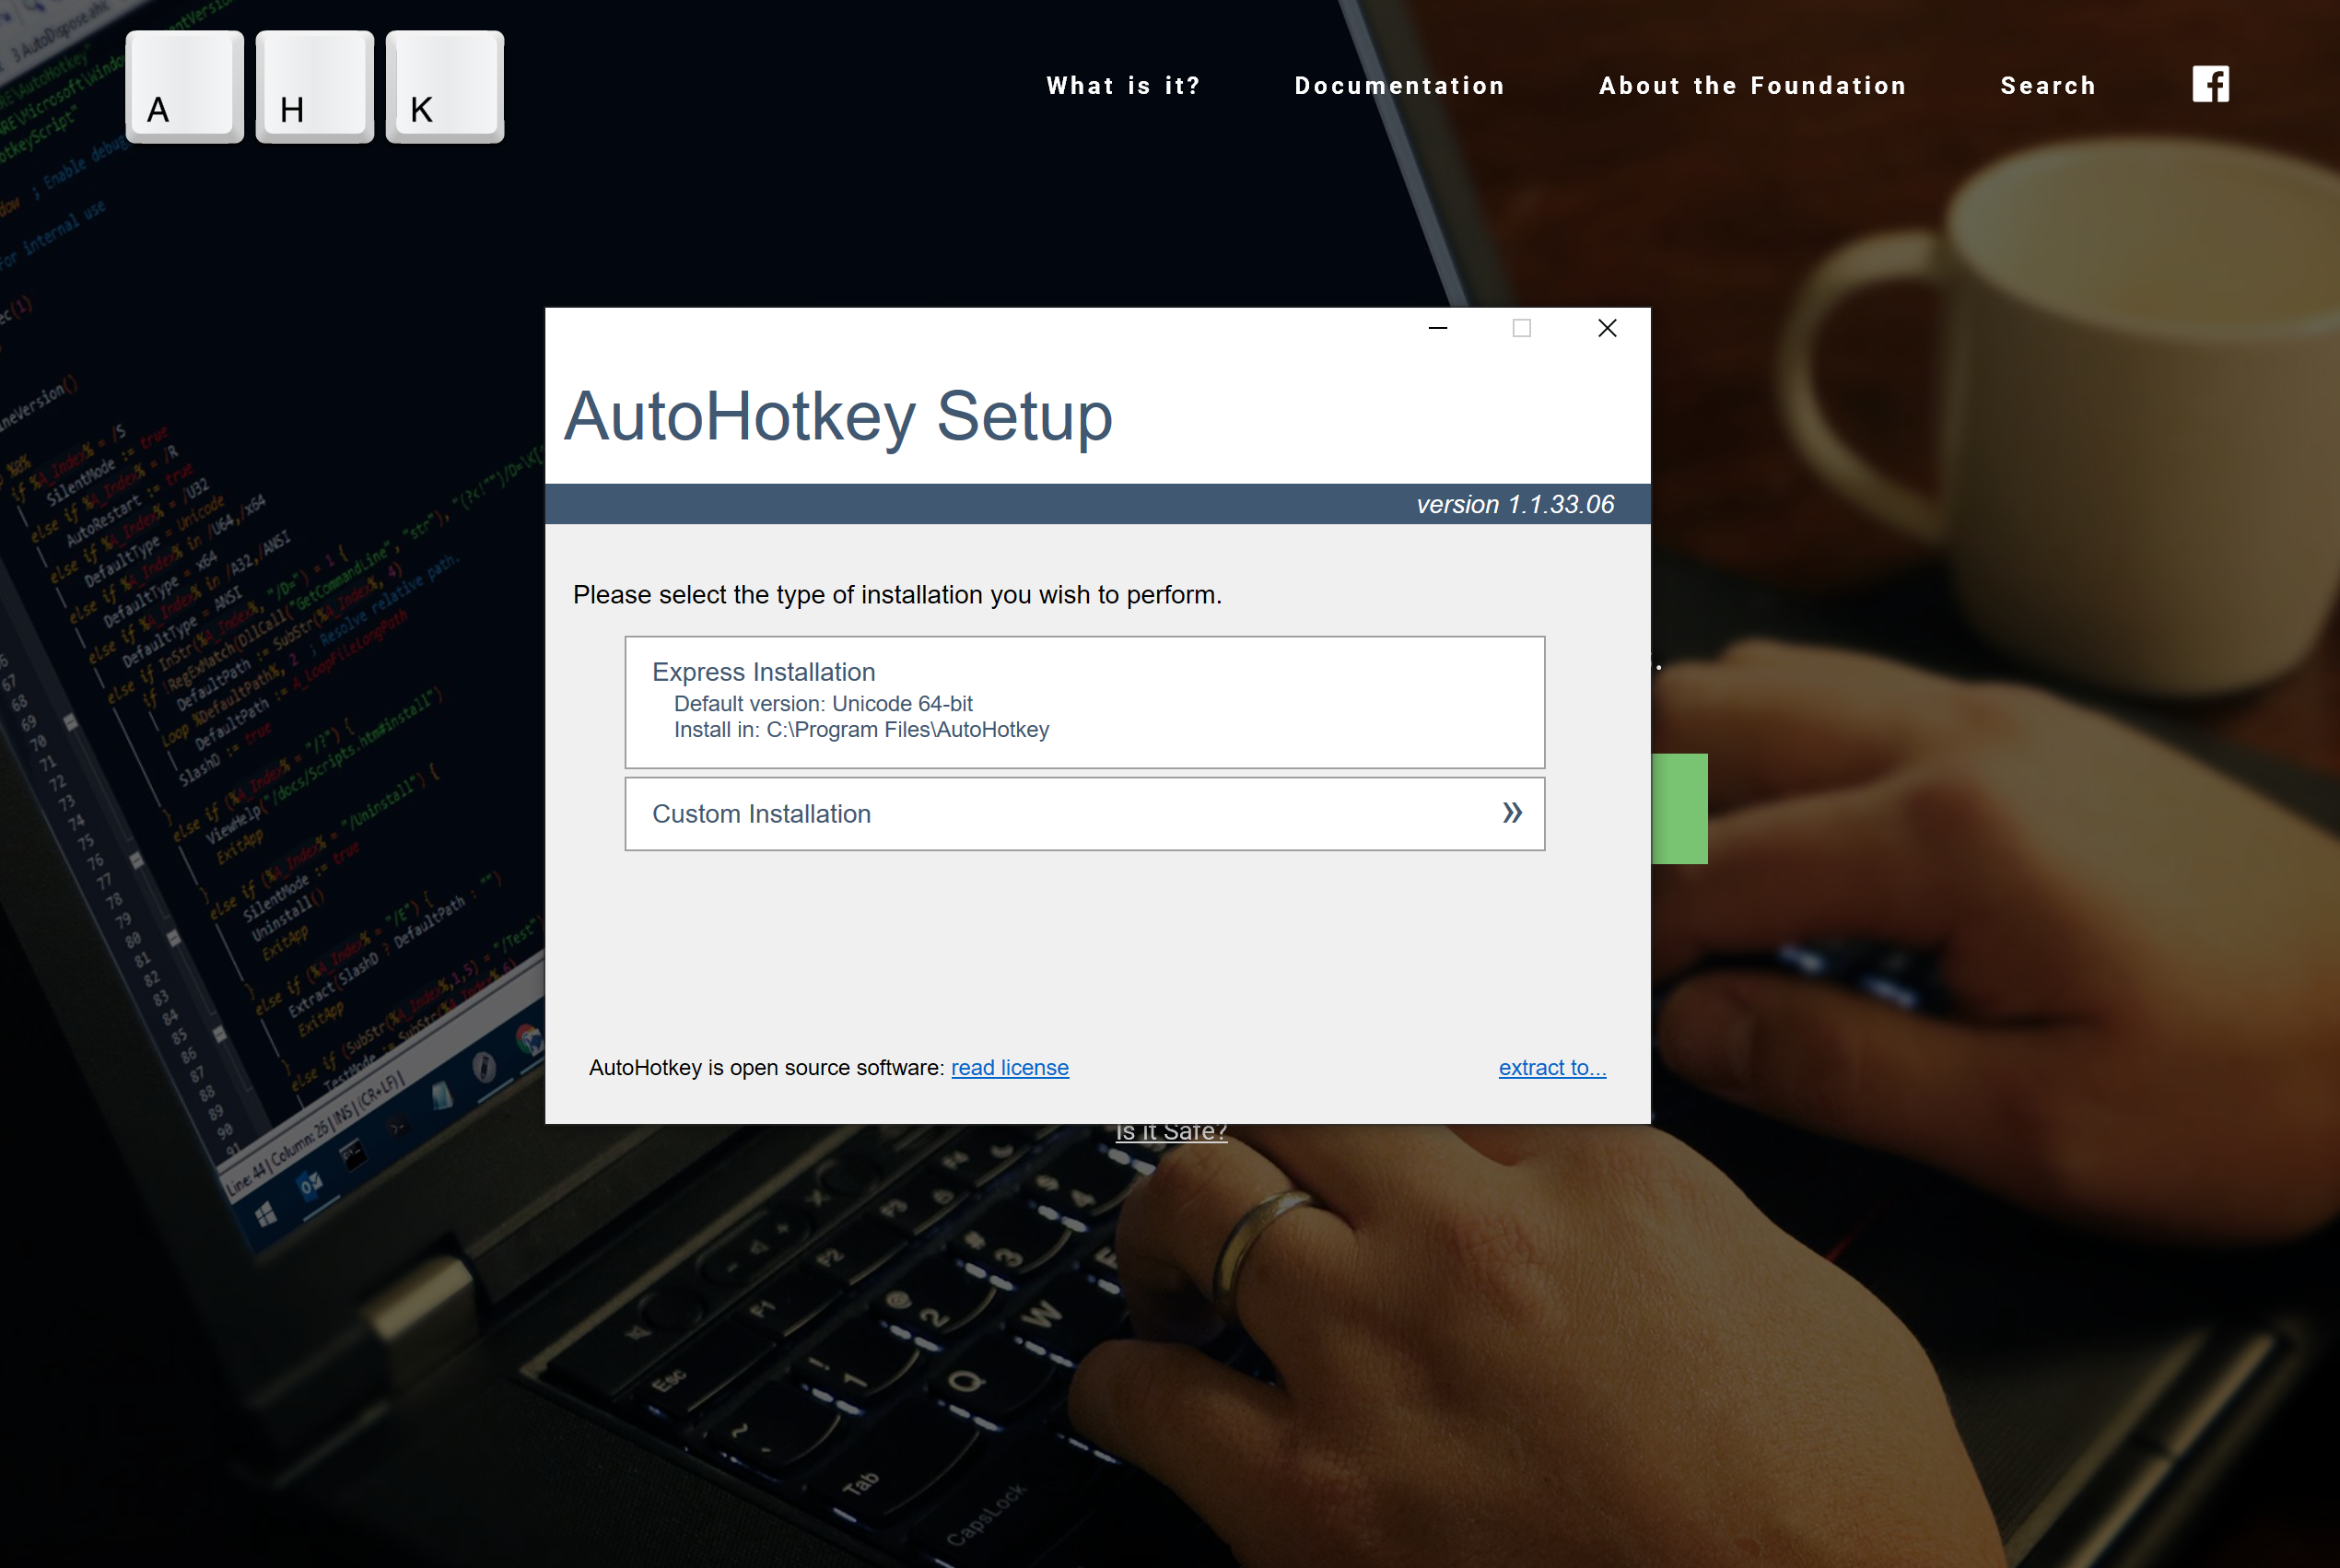Viewport: 2340px width, 1568px height.
Task: Click the H key logo tile
Action: pos(314,86)
